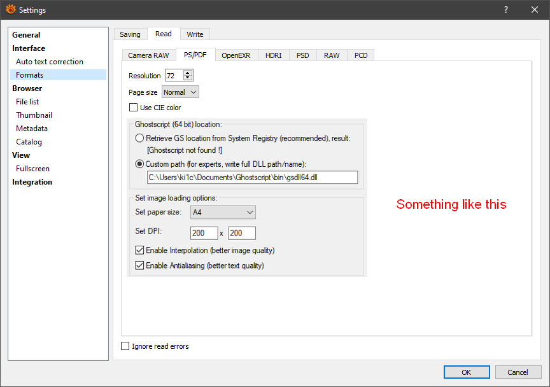Toggle Enable Interpolation checkbox
The width and height of the screenshot is (550, 387).
pos(140,251)
